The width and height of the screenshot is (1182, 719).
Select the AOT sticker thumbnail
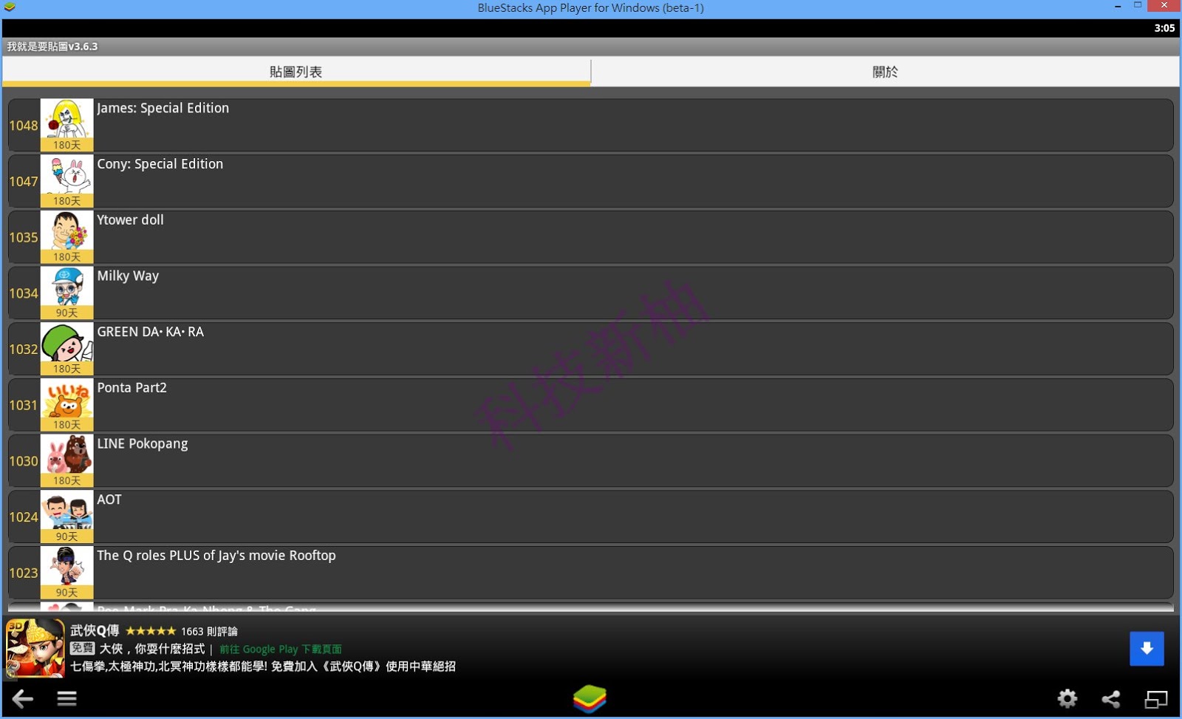(66, 517)
